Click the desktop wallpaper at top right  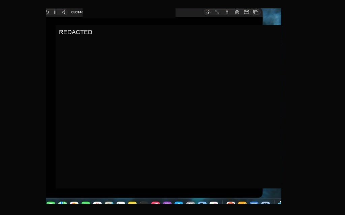click(x=272, y=17)
